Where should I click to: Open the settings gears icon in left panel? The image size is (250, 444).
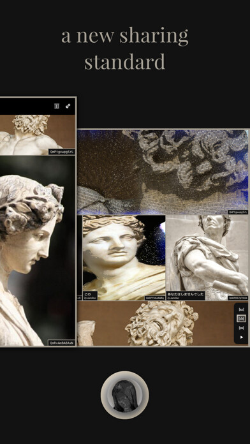coord(68,106)
